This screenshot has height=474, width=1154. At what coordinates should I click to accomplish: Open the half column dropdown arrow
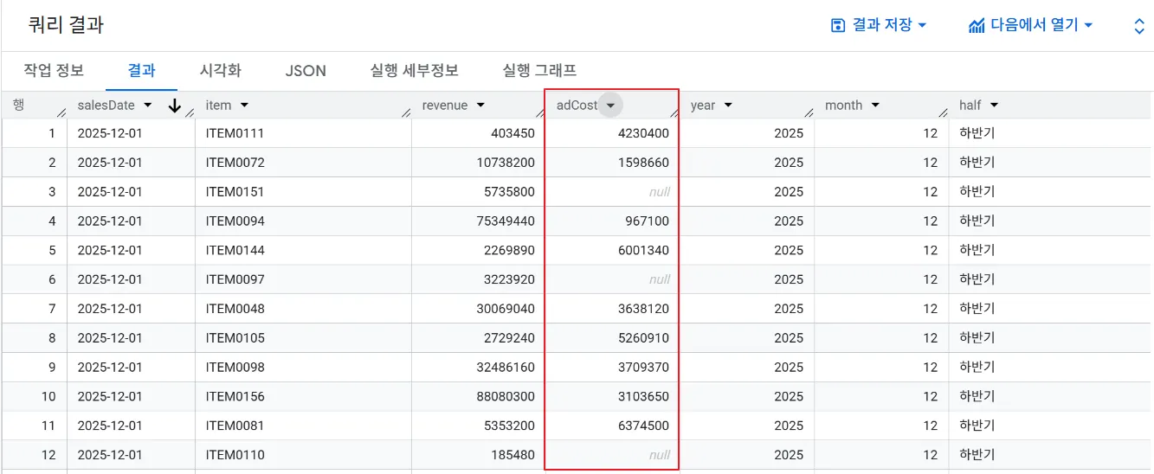point(994,106)
